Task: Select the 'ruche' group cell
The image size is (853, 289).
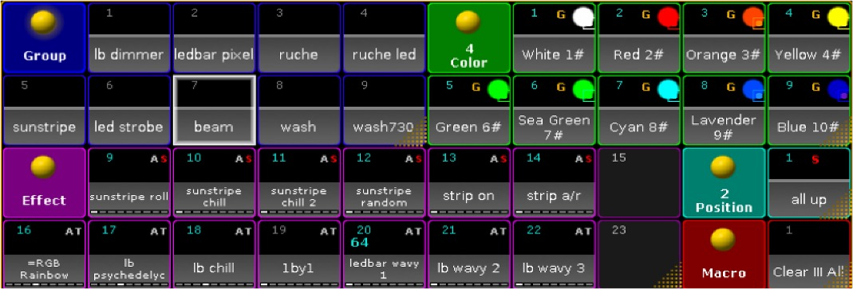Action: pyautogui.click(x=298, y=38)
